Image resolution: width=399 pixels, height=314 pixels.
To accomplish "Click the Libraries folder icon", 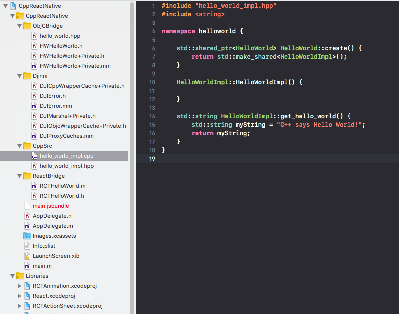I will (x=20, y=276).
